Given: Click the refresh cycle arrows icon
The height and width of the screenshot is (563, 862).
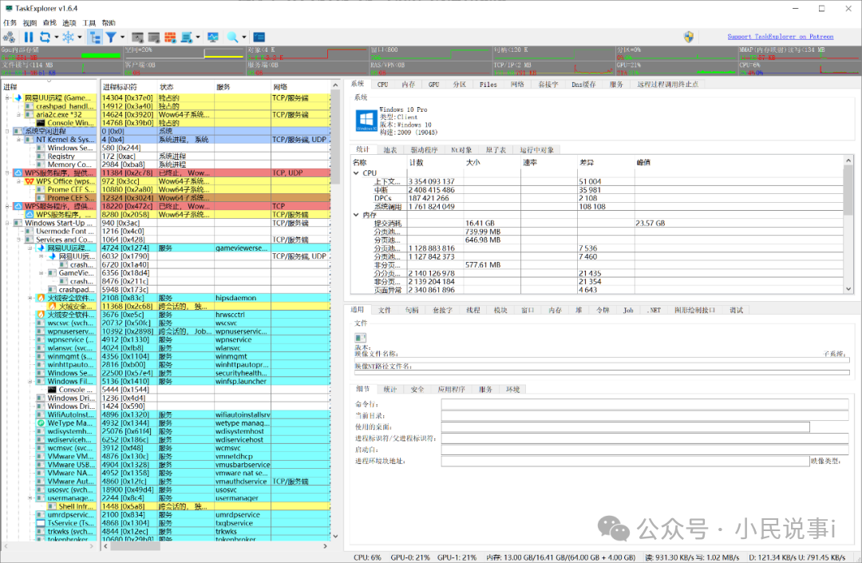Looking at the screenshot, I should (x=45, y=37).
